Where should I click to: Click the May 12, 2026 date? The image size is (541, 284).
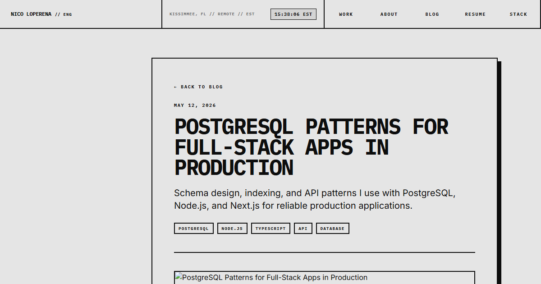pos(195,105)
